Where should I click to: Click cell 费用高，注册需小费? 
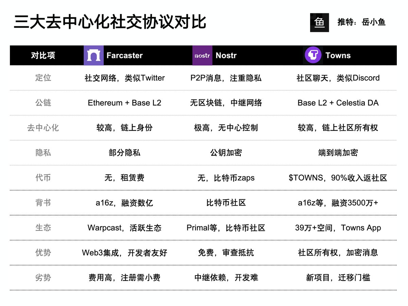124,278
